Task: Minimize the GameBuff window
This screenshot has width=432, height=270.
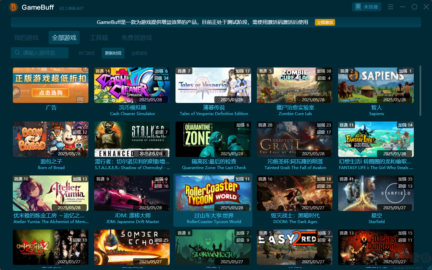Action: click(x=402, y=7)
